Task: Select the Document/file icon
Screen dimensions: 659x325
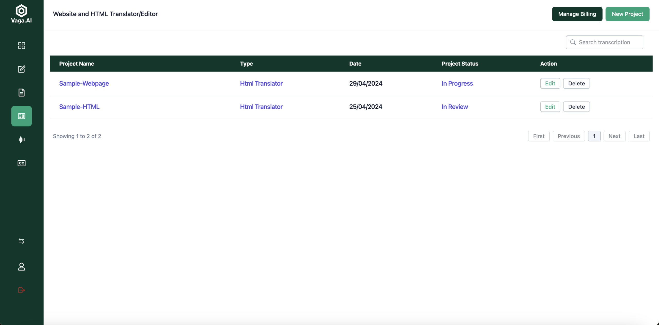Action: (x=21, y=92)
